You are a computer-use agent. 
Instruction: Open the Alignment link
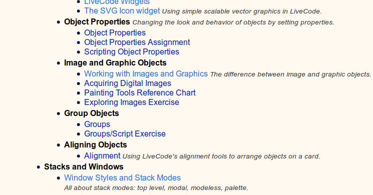click(102, 156)
